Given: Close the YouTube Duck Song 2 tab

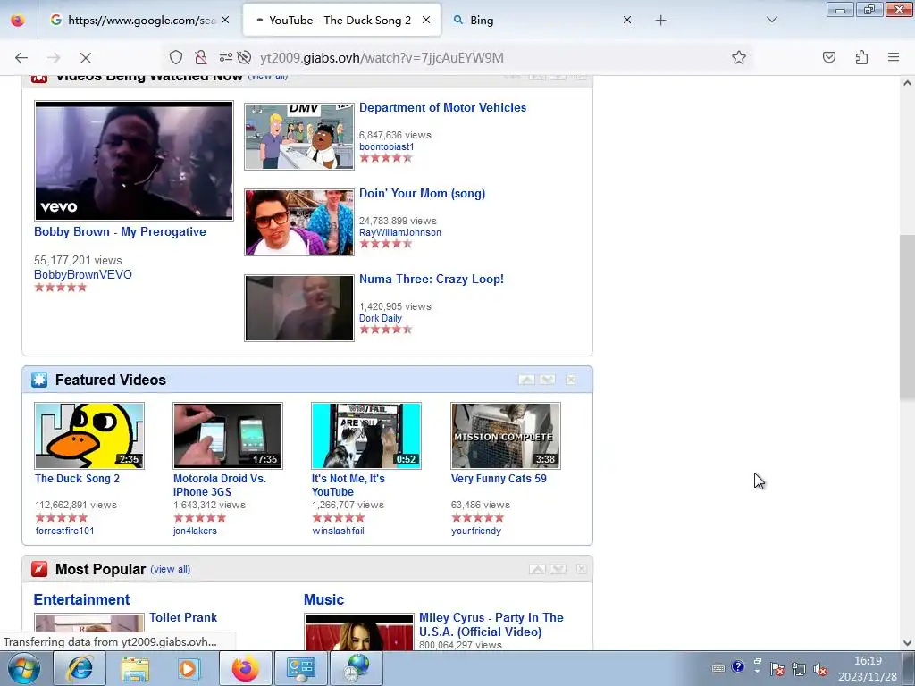Looking at the screenshot, I should pyautogui.click(x=426, y=20).
